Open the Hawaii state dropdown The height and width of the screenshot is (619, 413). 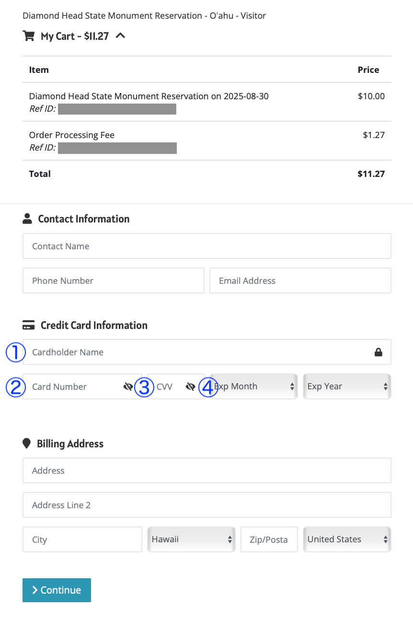[191, 539]
